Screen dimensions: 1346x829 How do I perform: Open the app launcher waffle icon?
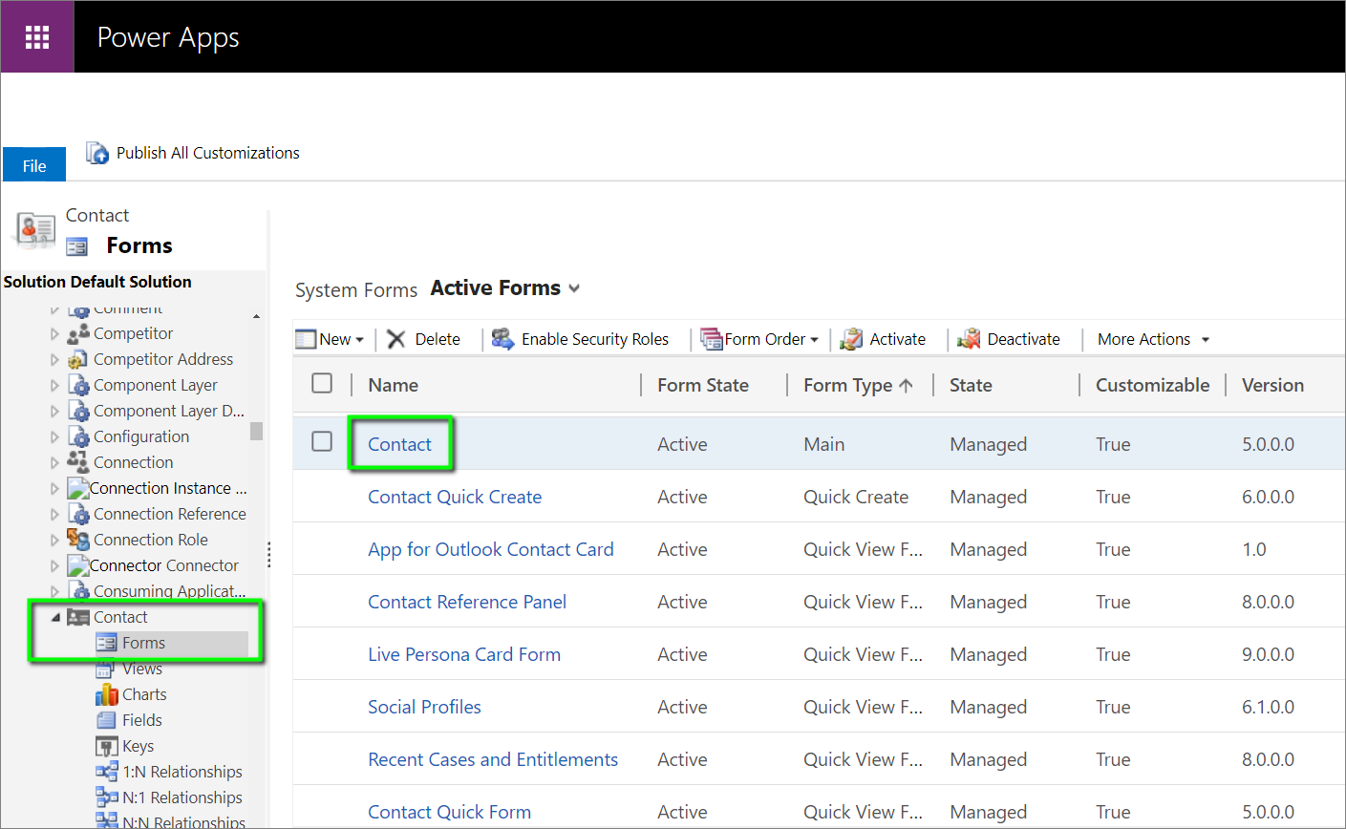pyautogui.click(x=37, y=37)
